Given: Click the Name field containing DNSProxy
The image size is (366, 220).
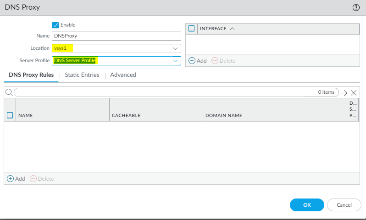Looking at the screenshot, I should click(116, 36).
